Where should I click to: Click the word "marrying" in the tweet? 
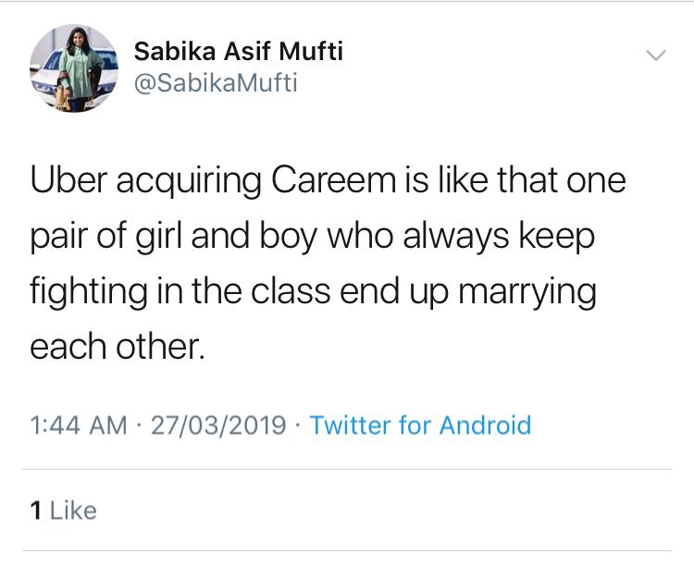(x=527, y=293)
